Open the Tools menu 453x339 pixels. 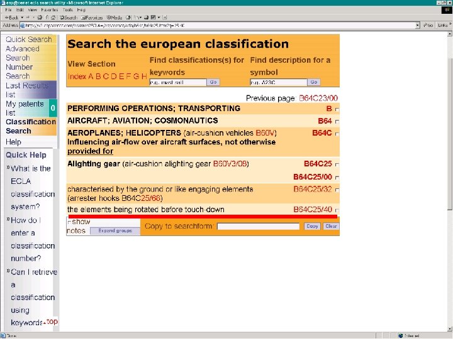pos(67,10)
